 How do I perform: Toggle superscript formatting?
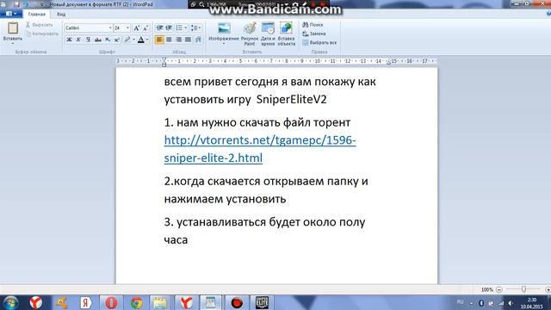point(117,40)
